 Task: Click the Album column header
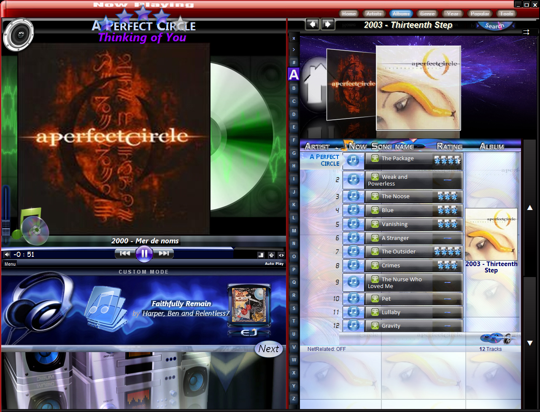click(x=492, y=146)
